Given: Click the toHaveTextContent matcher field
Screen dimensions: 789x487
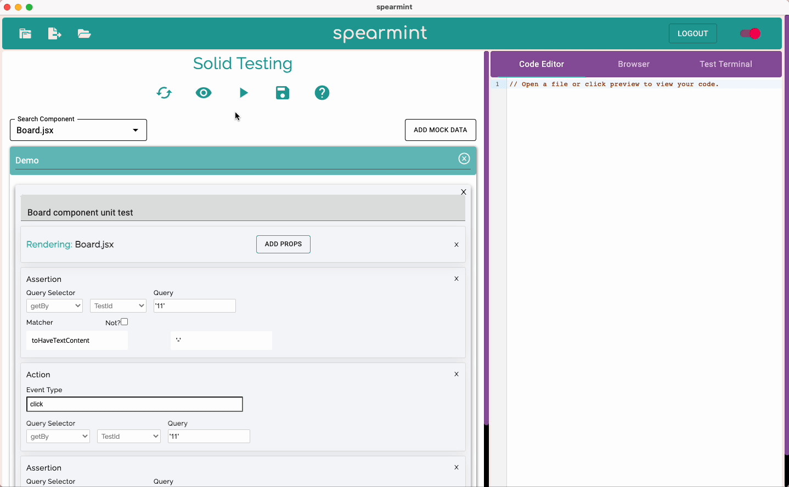Looking at the screenshot, I should [77, 340].
